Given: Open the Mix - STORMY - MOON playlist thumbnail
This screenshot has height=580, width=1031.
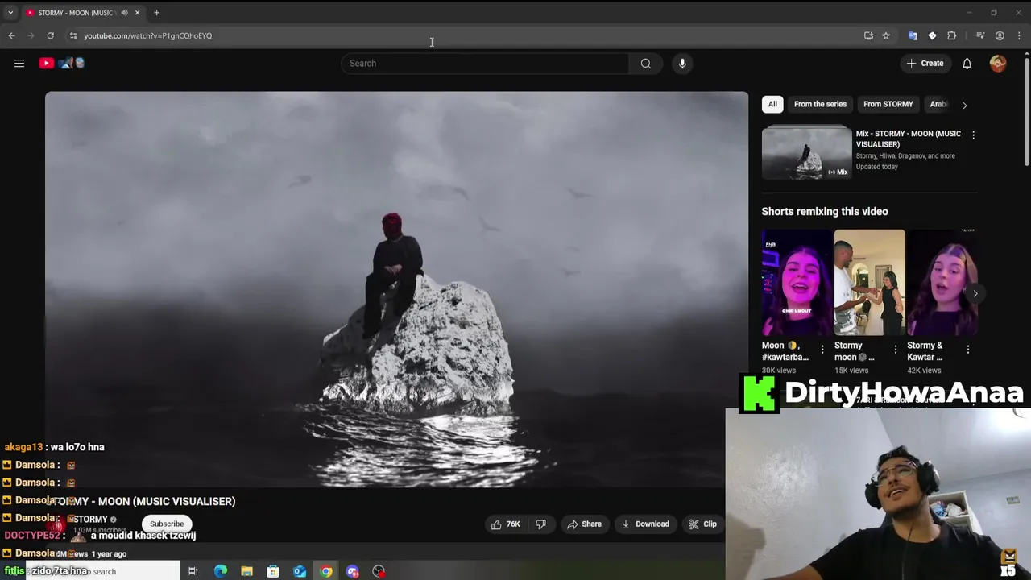Looking at the screenshot, I should [806, 152].
